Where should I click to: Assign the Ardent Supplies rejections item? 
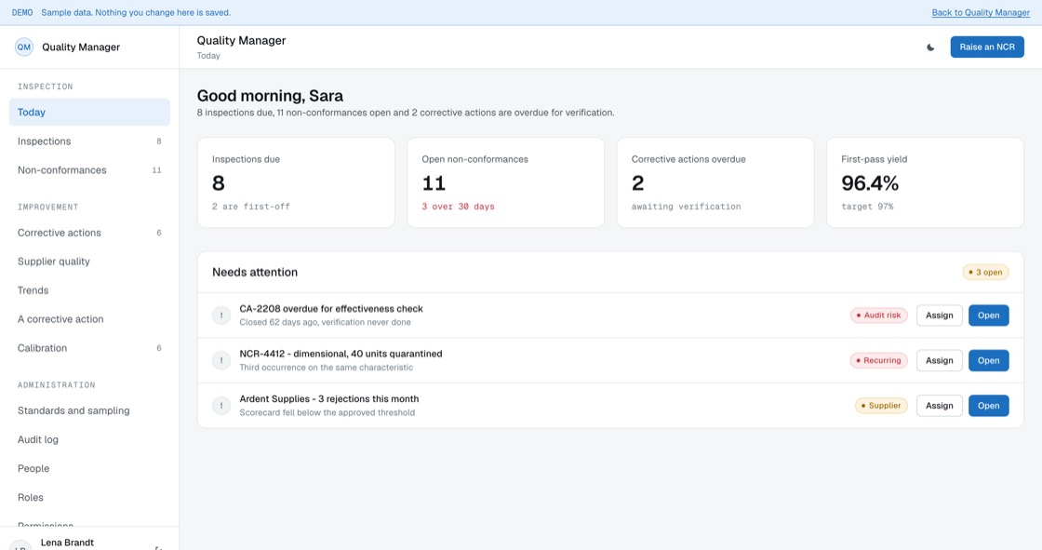(x=939, y=406)
